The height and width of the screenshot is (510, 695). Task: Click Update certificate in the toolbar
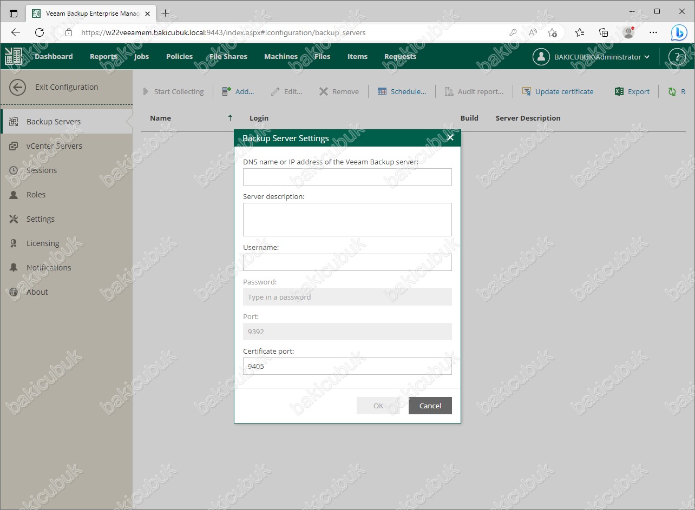point(558,91)
